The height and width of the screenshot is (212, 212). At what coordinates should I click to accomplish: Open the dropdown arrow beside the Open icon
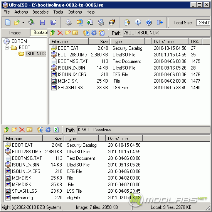23,22
